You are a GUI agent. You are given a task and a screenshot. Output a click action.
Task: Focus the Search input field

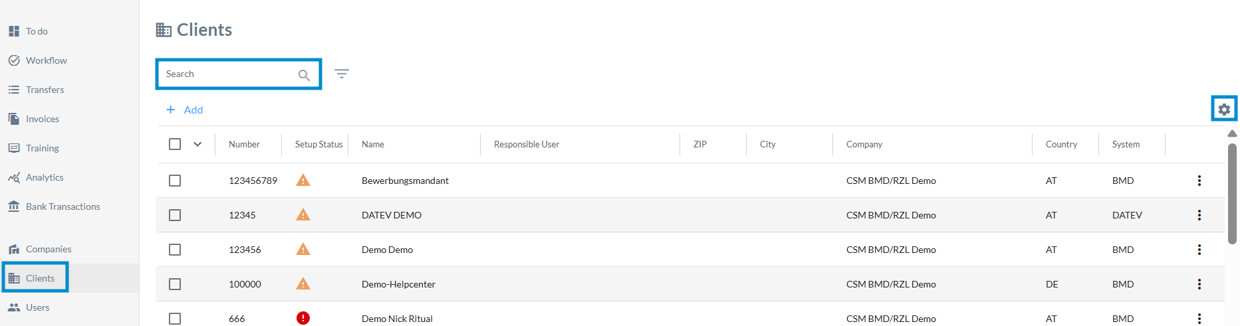pyautogui.click(x=229, y=74)
